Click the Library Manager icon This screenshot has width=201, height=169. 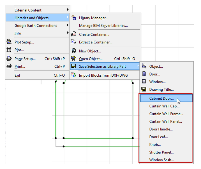74,18
